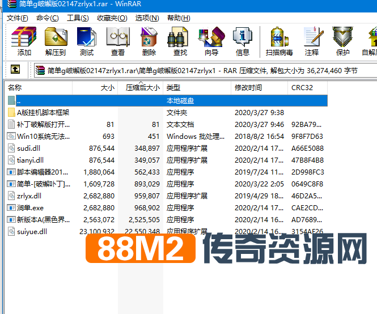The width and height of the screenshot is (377, 314).
Task: Click modified time 2020/3/22 2:05
Action: (259, 184)
